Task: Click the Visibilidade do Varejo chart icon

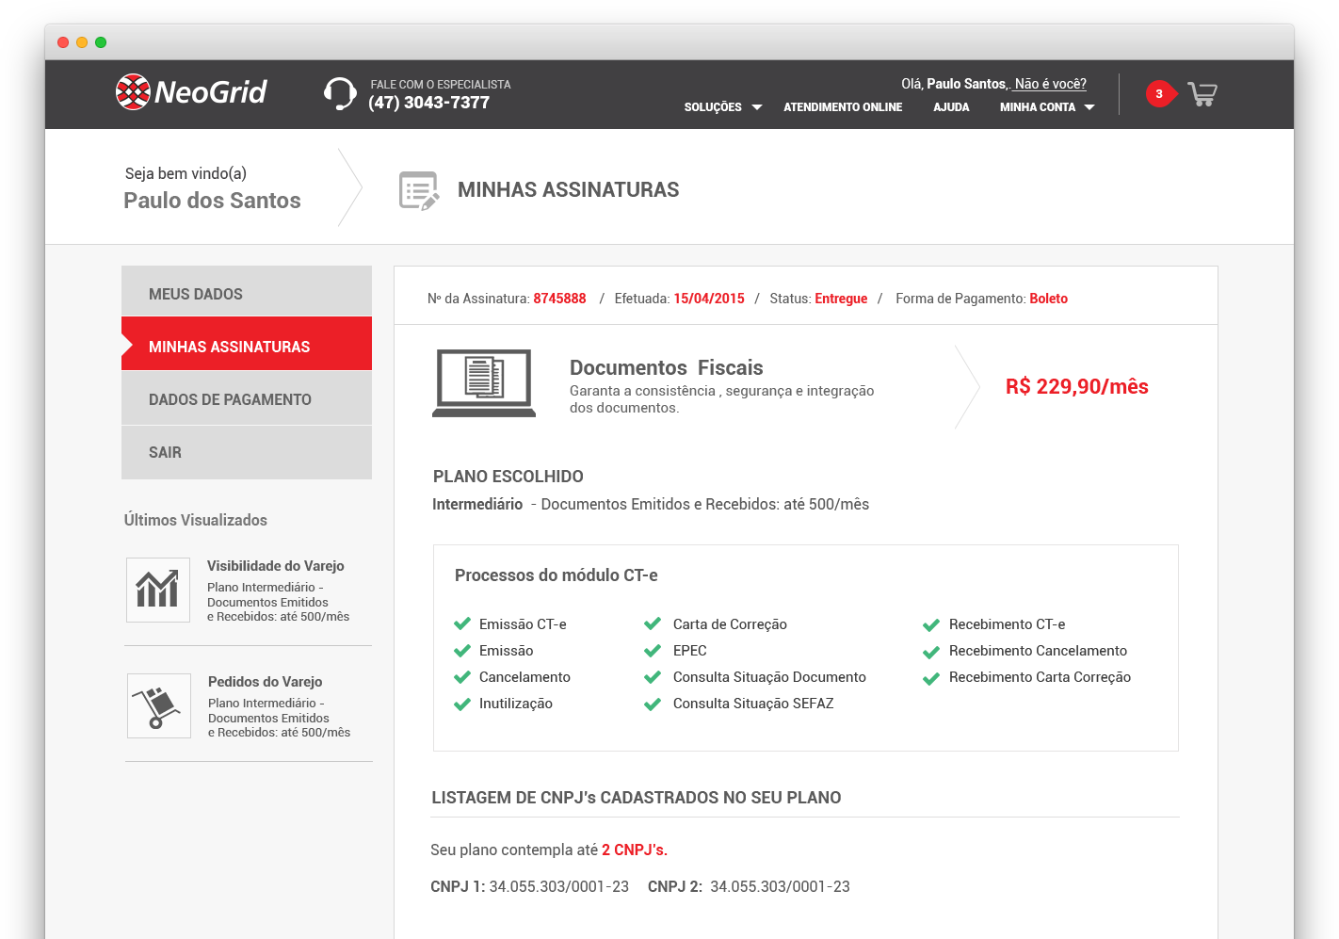Action: pos(157,590)
